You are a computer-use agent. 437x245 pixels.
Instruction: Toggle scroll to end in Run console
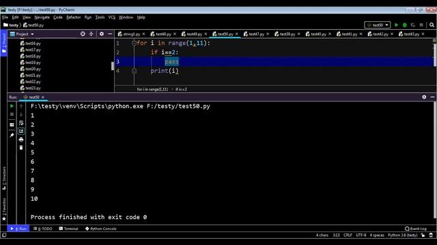tap(21, 131)
